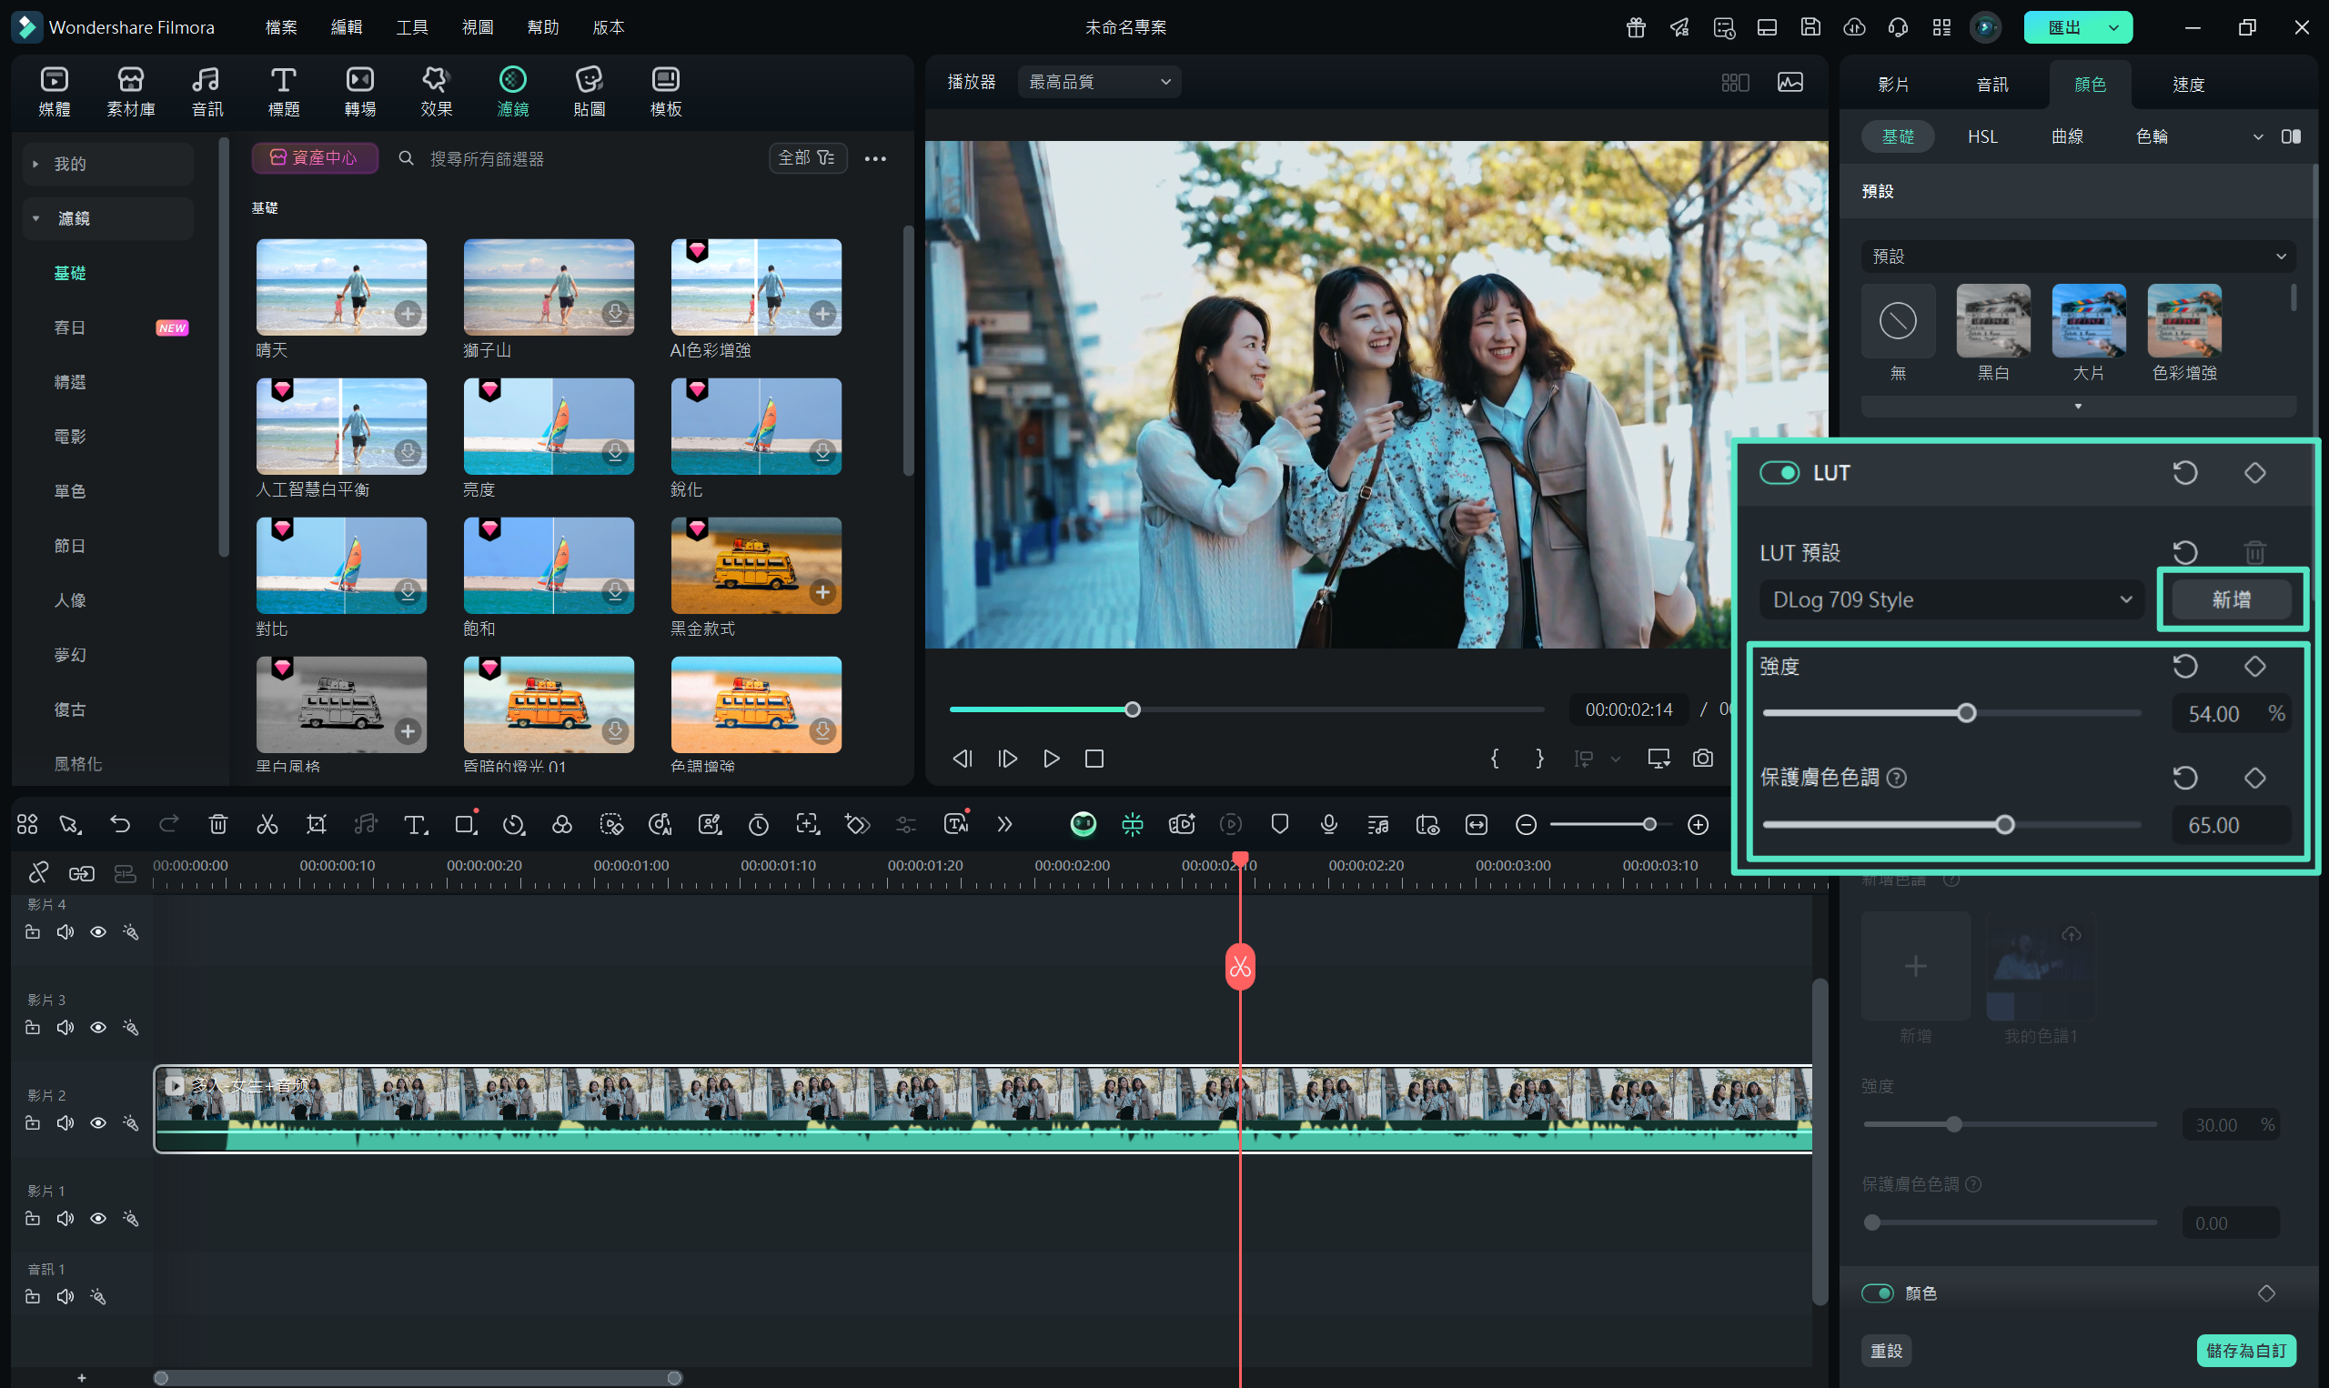Viewport: 2329px width, 1388px height.
Task: Open the 全部 filter dropdown
Action: 807,158
